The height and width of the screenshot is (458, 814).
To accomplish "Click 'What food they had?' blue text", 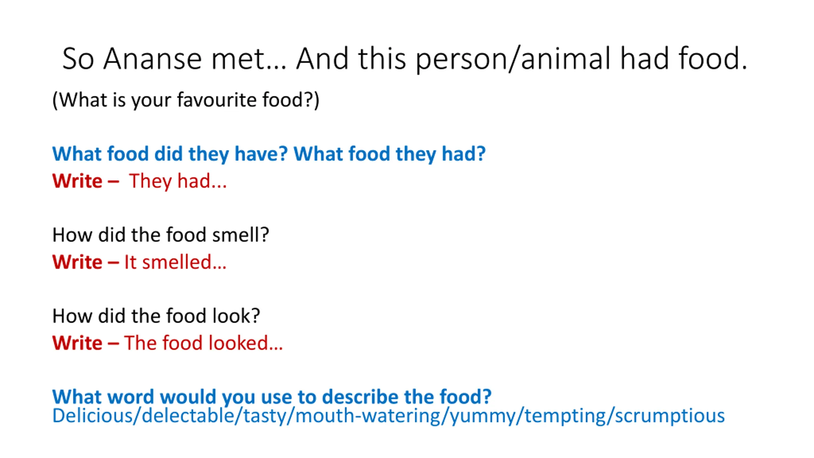I will pyautogui.click(x=390, y=154).
